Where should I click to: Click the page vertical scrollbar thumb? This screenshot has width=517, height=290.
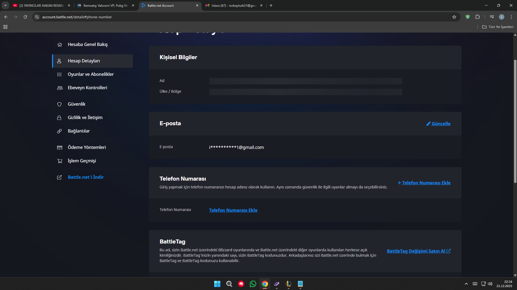pos(515,121)
